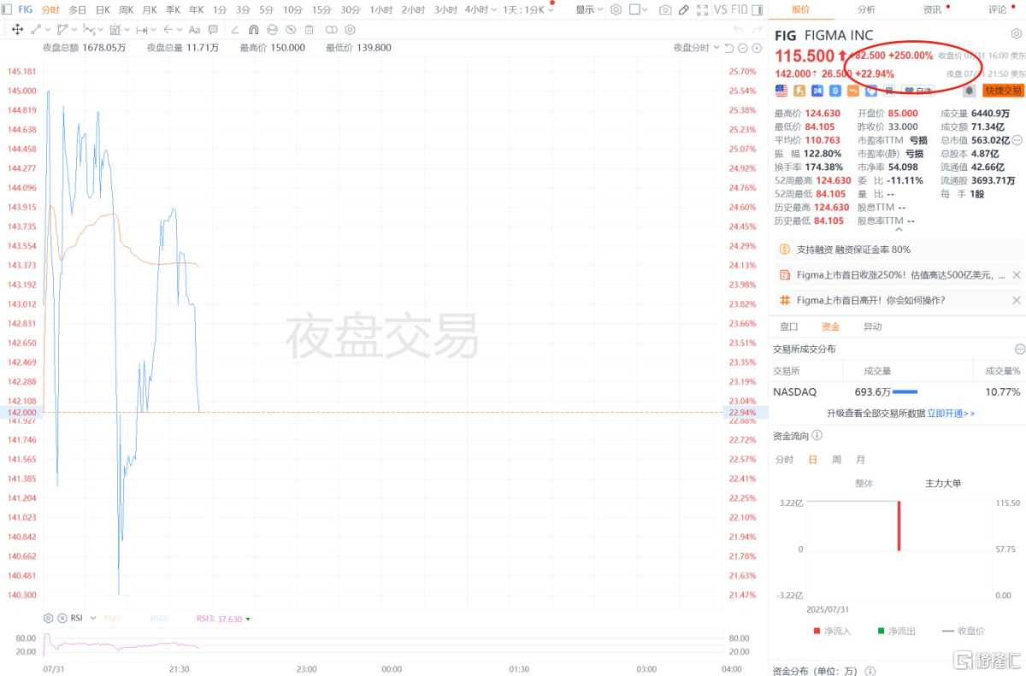Viewport: 1026px width, 676px height.
Task: Click the chart reset arrow beside 夜盘分时
Action: pos(729,48)
